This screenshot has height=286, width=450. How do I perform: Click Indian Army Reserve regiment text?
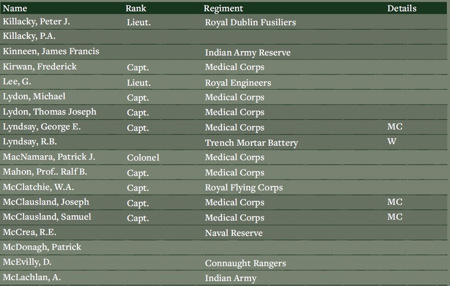coord(247,53)
